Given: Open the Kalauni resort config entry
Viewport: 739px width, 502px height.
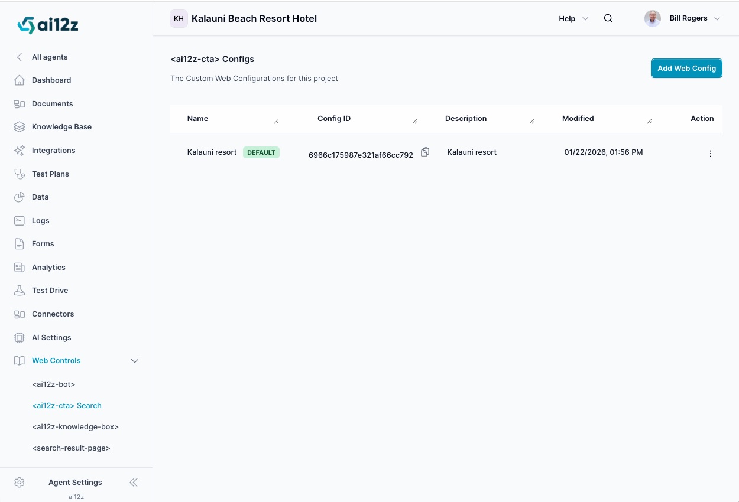Looking at the screenshot, I should (x=212, y=152).
